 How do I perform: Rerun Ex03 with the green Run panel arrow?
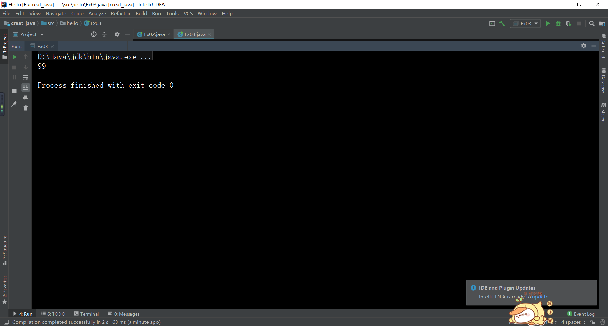[x=14, y=57]
